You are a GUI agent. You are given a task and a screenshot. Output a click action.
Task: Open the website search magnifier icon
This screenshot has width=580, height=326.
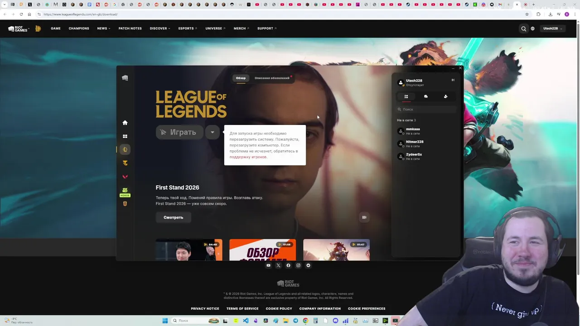coord(524,29)
